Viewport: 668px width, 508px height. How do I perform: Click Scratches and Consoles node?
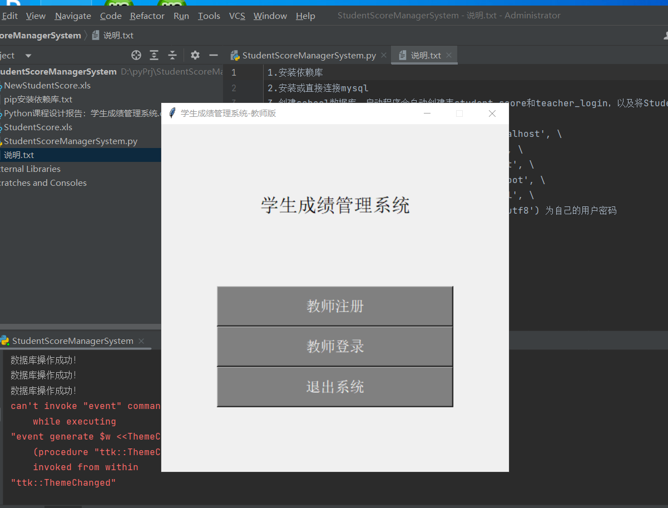(43, 183)
